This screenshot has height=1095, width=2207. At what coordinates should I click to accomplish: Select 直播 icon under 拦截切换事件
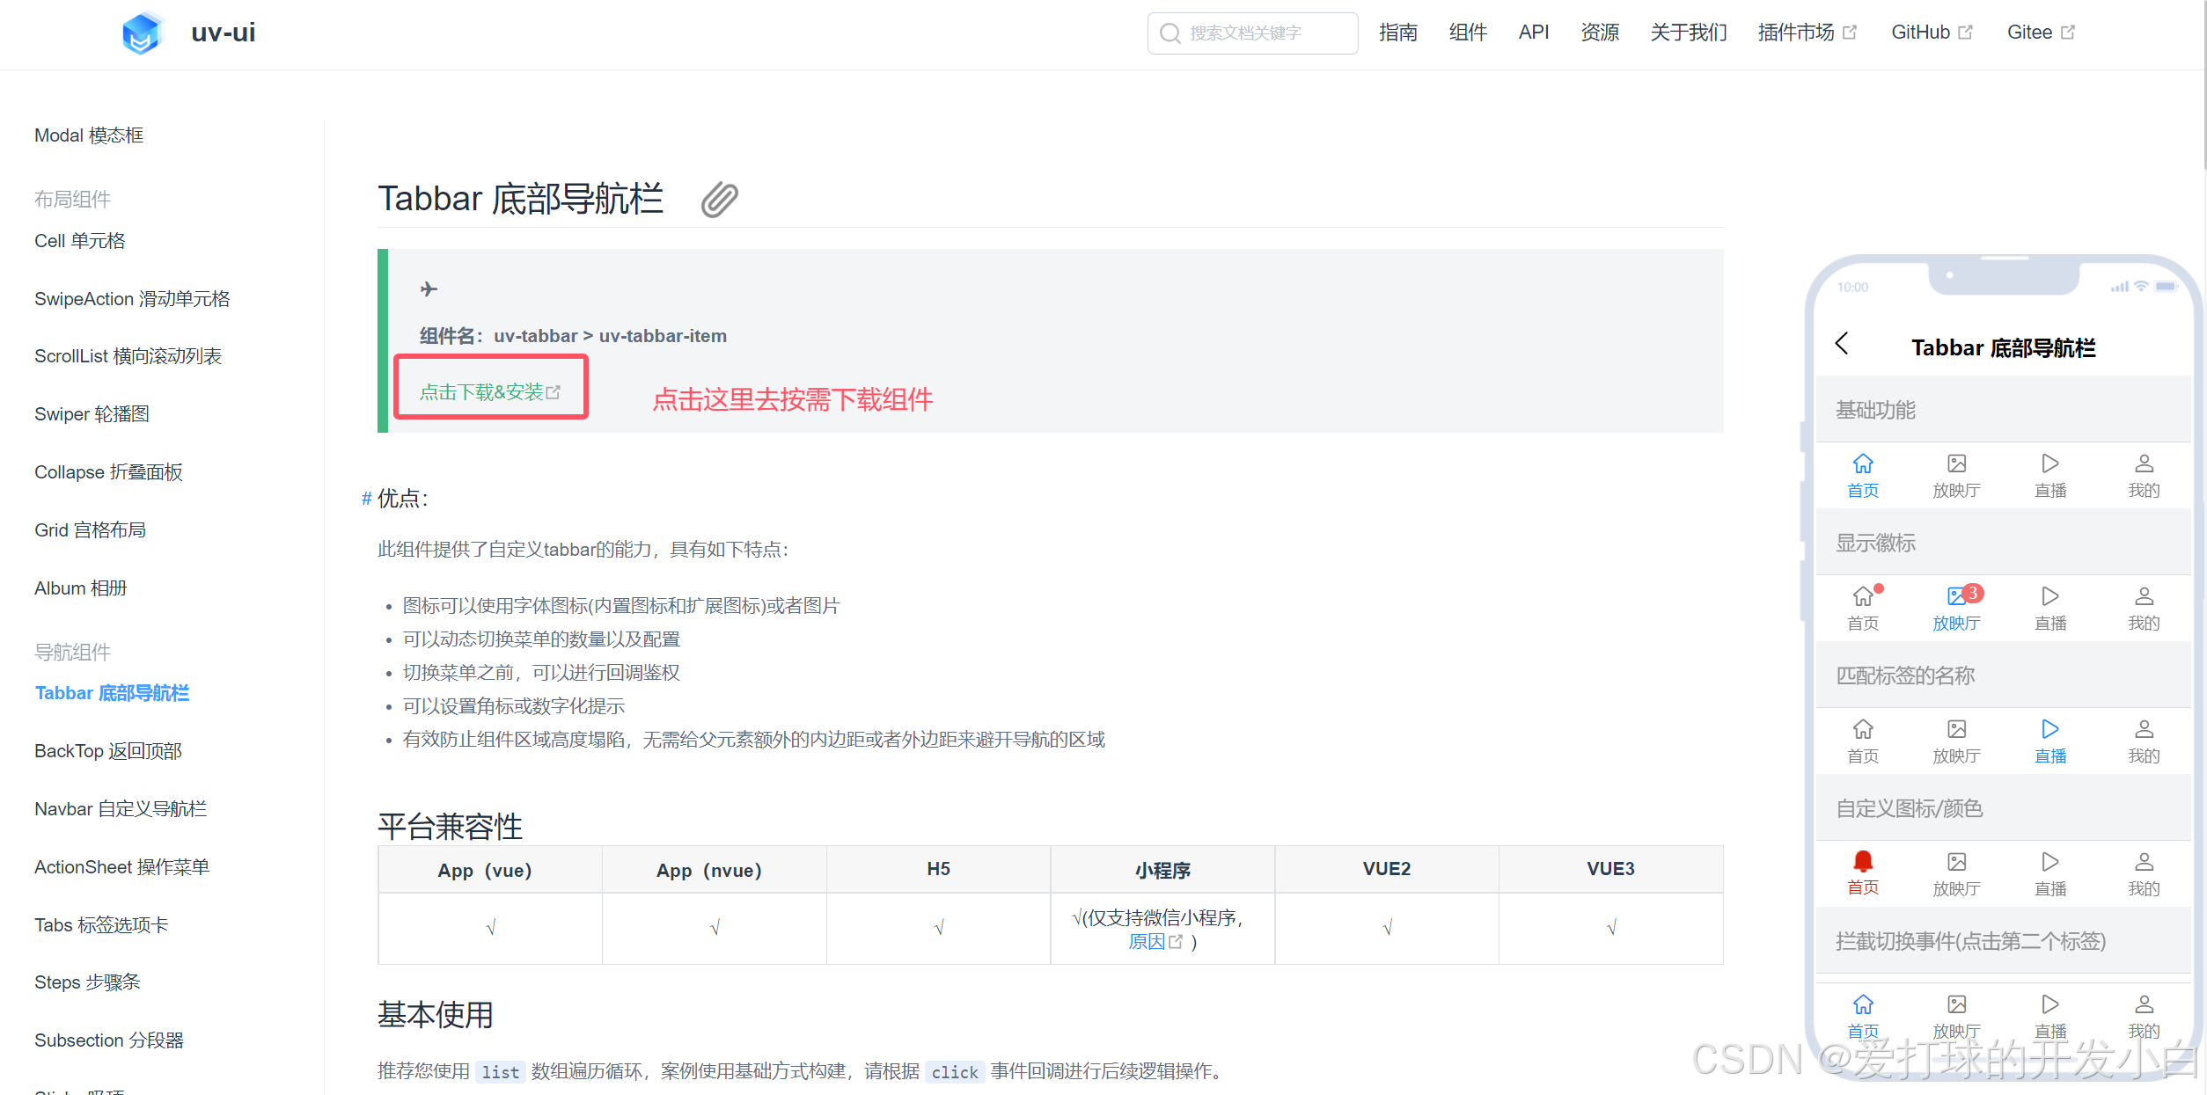2050,1004
